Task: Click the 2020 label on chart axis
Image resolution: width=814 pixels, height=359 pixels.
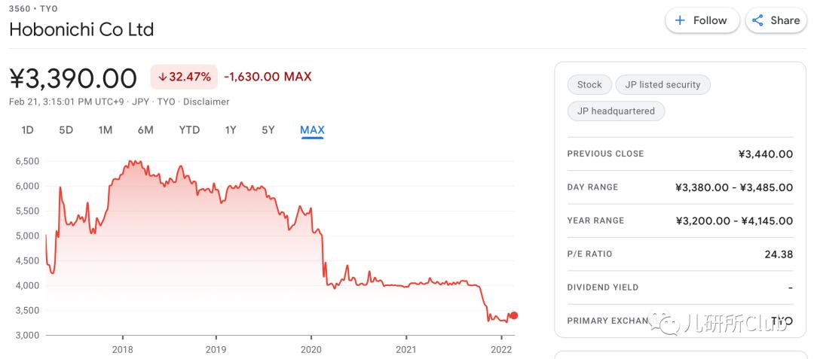Action: click(x=311, y=349)
